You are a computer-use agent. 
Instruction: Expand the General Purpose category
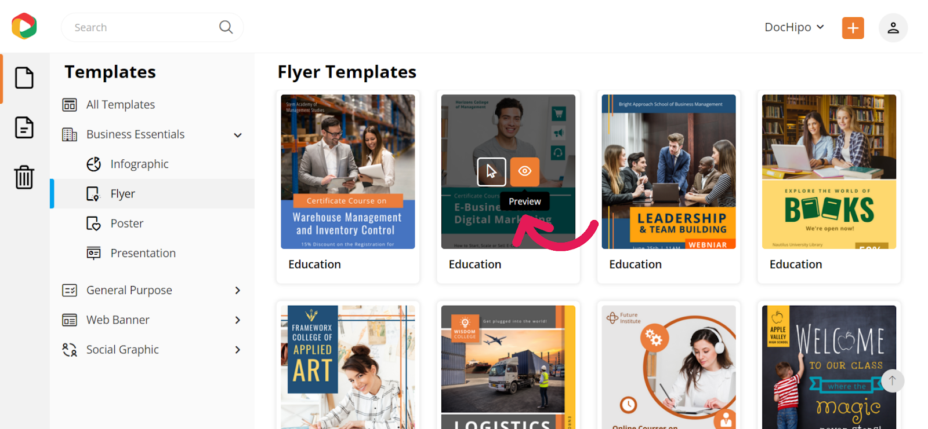238,290
